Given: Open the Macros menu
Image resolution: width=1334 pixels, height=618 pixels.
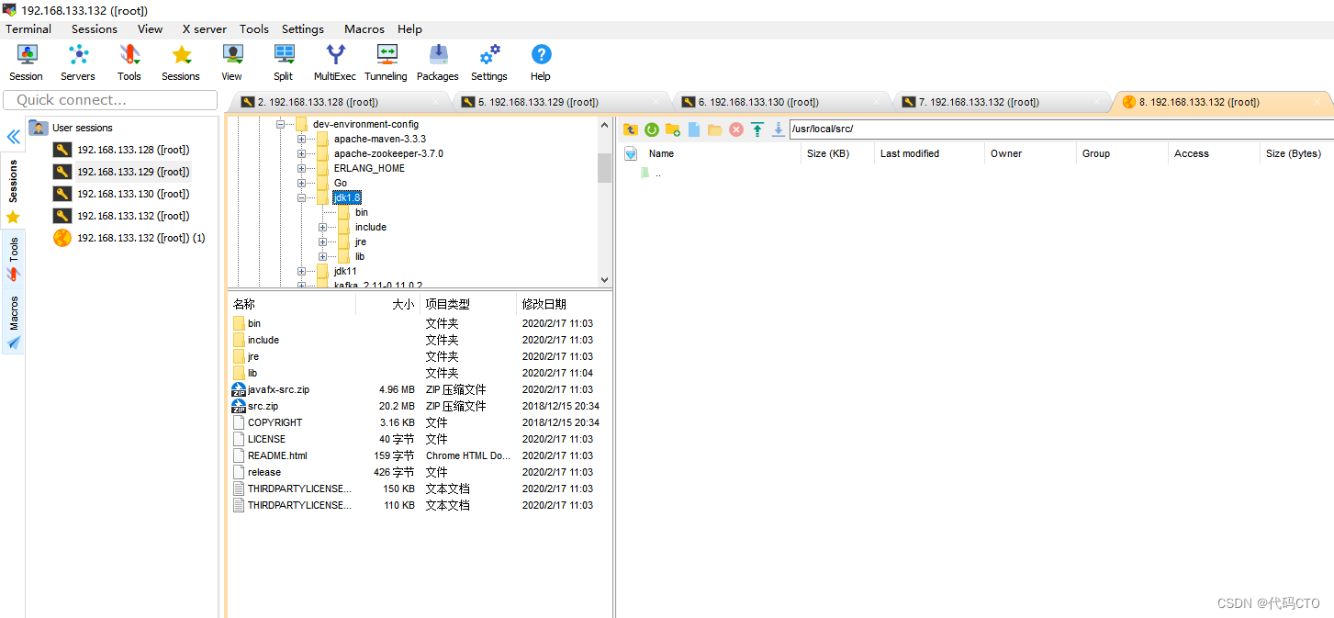Looking at the screenshot, I should point(364,28).
